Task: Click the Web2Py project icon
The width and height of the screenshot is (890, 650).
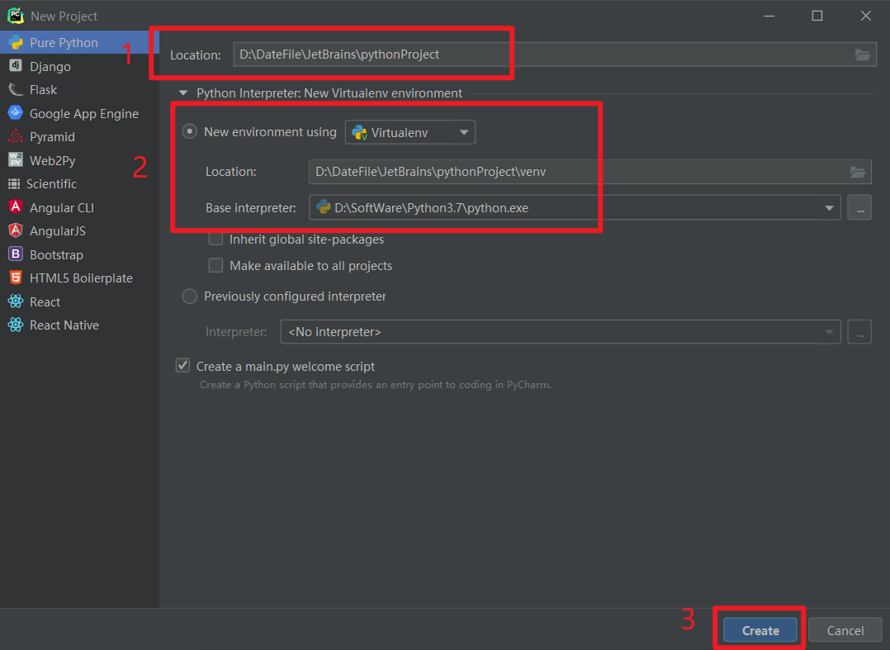Action: (x=16, y=160)
